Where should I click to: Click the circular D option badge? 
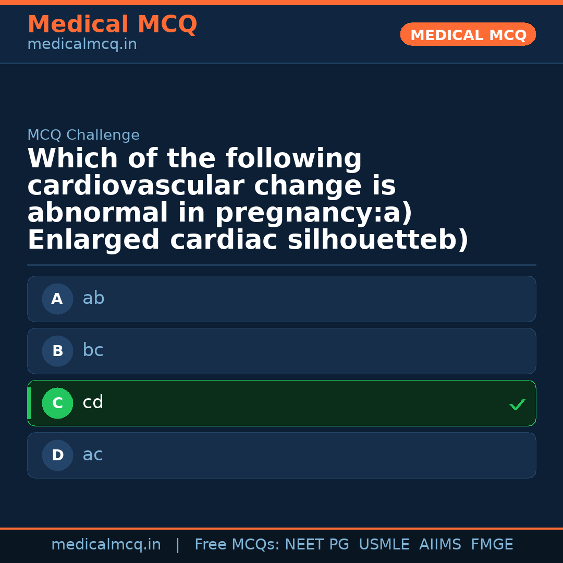point(57,455)
